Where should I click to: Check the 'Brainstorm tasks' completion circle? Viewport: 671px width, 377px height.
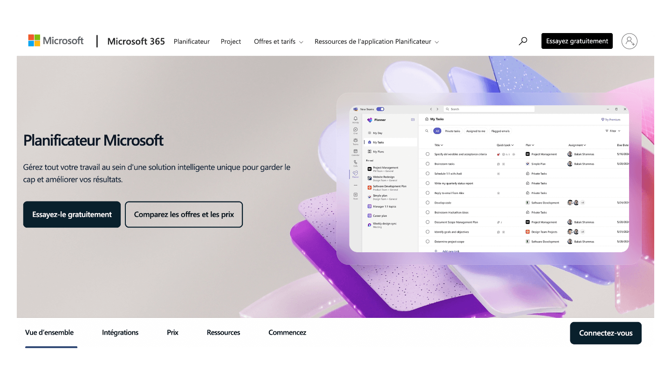[x=428, y=164]
